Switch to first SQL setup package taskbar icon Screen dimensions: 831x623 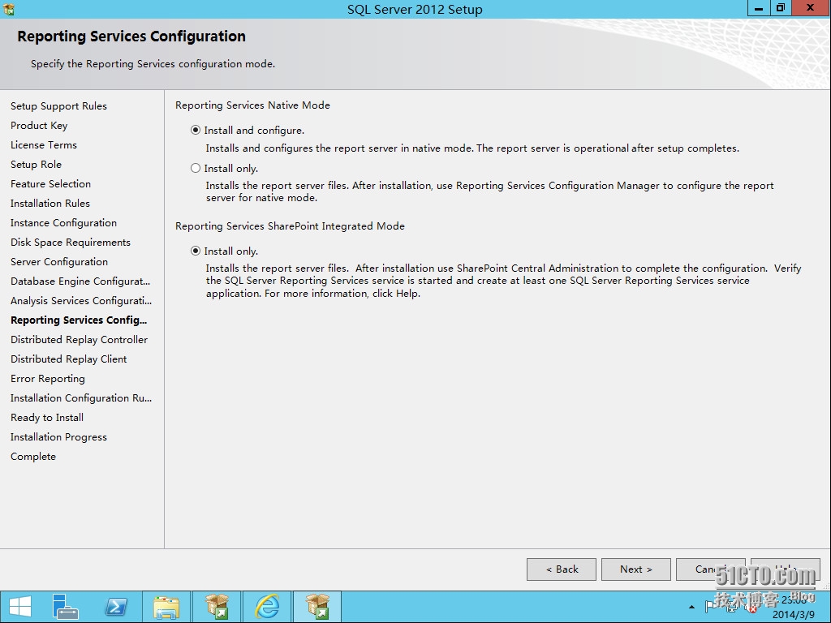217,607
